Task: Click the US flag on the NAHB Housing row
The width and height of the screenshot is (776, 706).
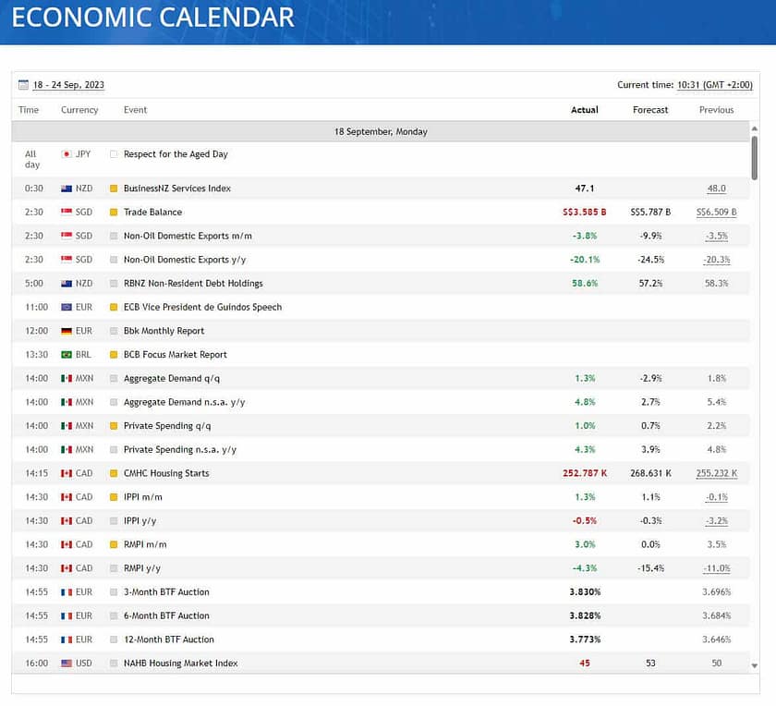Action: pos(67,663)
